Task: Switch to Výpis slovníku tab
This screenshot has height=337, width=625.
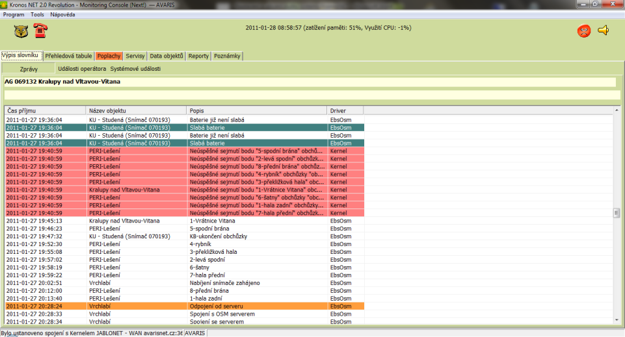Action: coord(21,55)
